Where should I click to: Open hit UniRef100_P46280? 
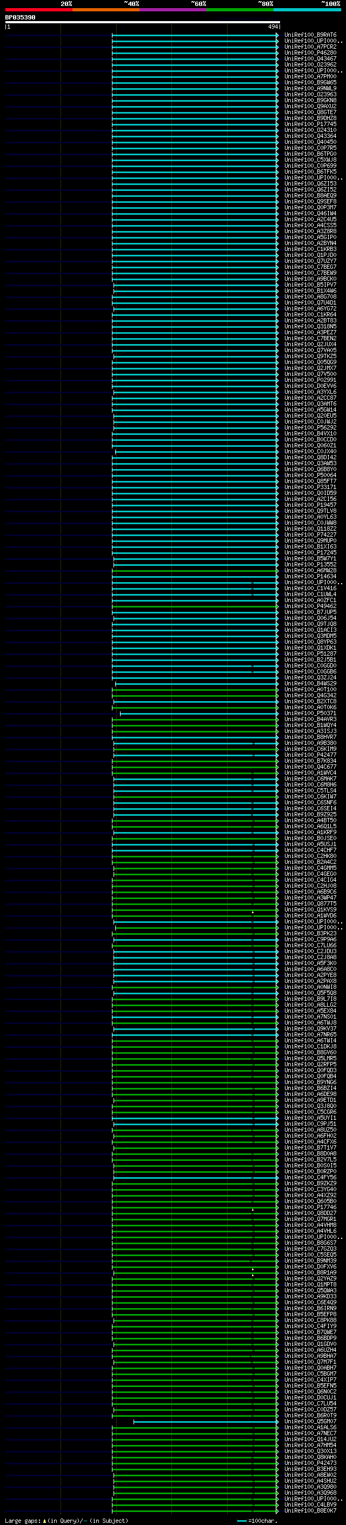[x=310, y=52]
